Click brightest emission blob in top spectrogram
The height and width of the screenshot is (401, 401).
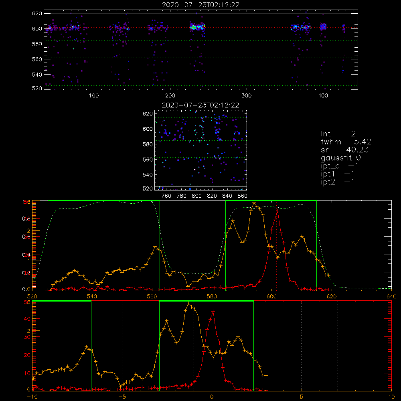[194, 27]
